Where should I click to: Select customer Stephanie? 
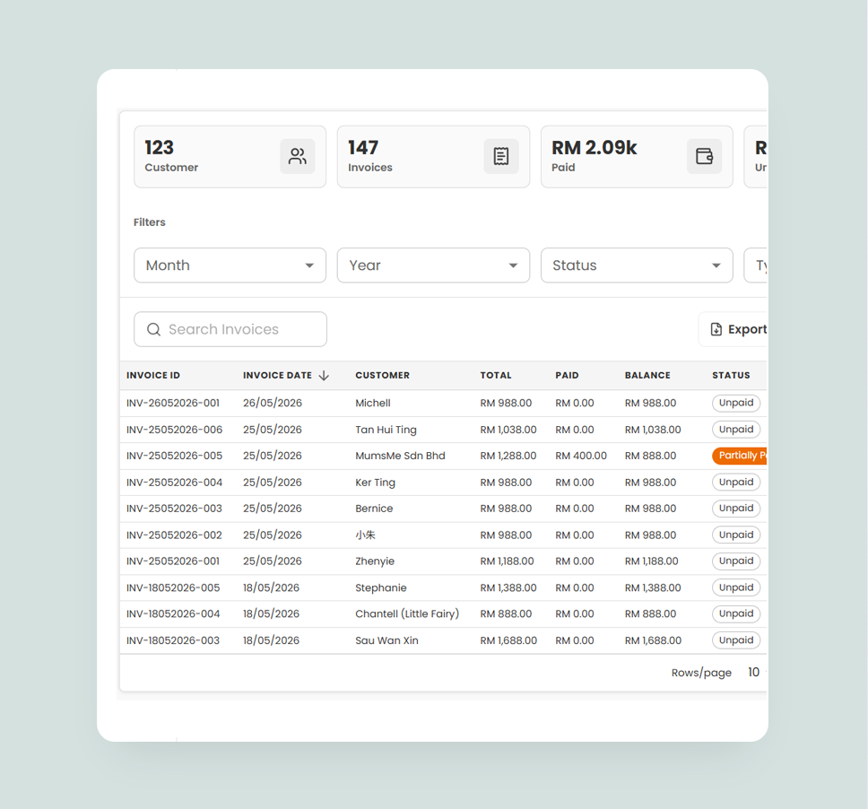pos(381,587)
